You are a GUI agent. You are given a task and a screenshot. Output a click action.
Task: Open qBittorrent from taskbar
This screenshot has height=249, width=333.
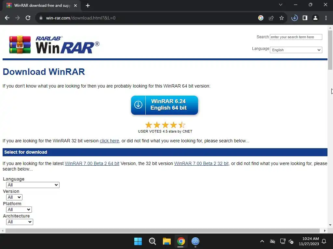tap(195, 241)
